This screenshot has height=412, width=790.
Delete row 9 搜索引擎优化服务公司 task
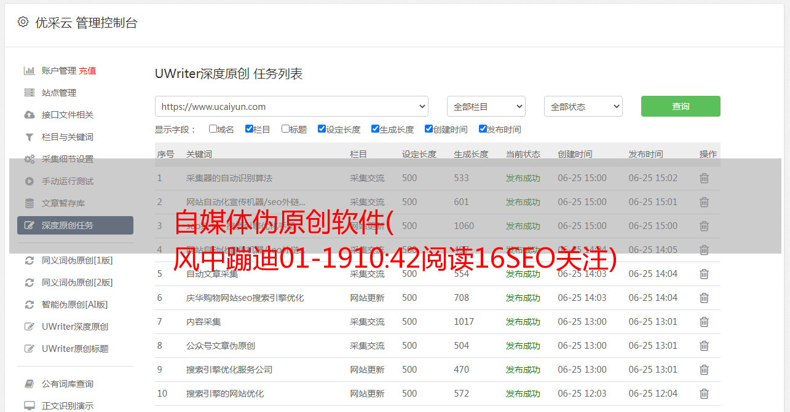(704, 370)
